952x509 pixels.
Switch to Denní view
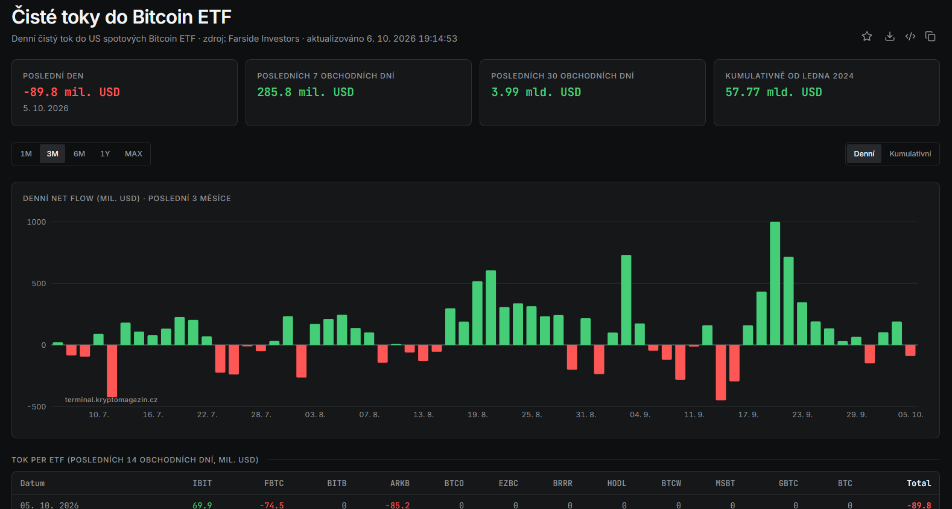coord(864,154)
